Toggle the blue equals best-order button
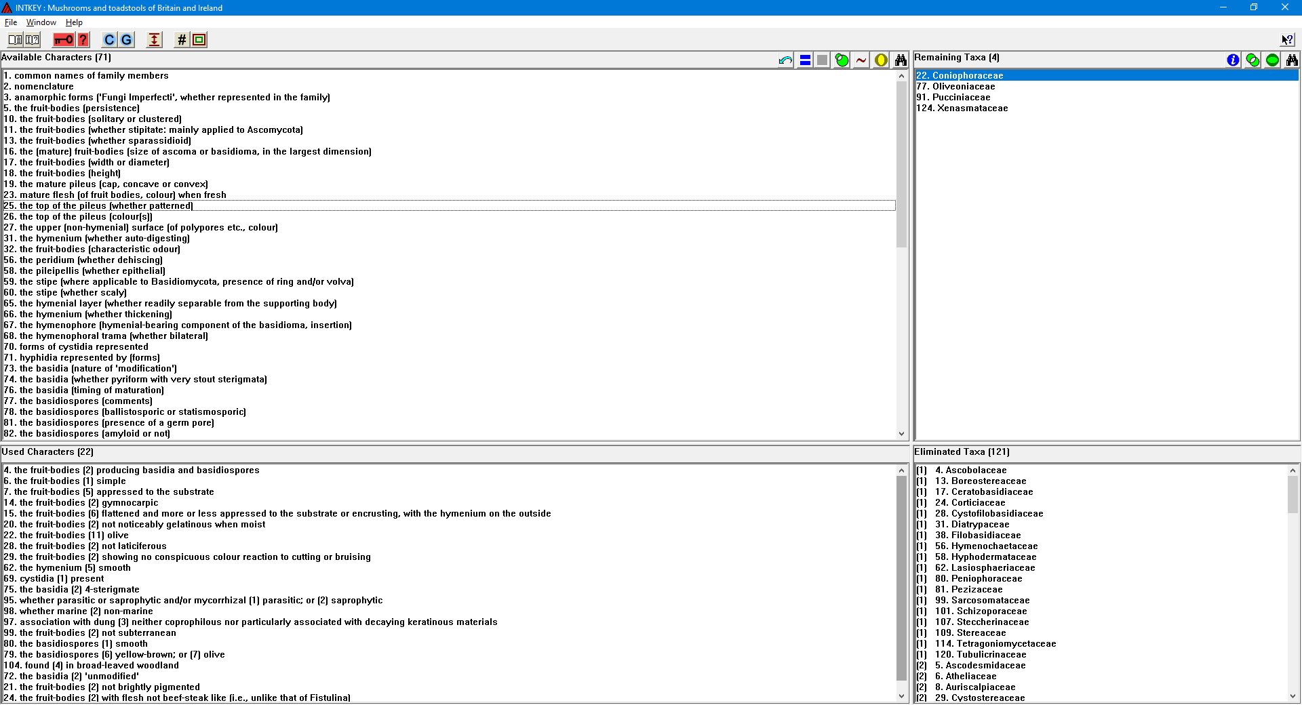Screen dimensions: 1302x705 tap(805, 60)
